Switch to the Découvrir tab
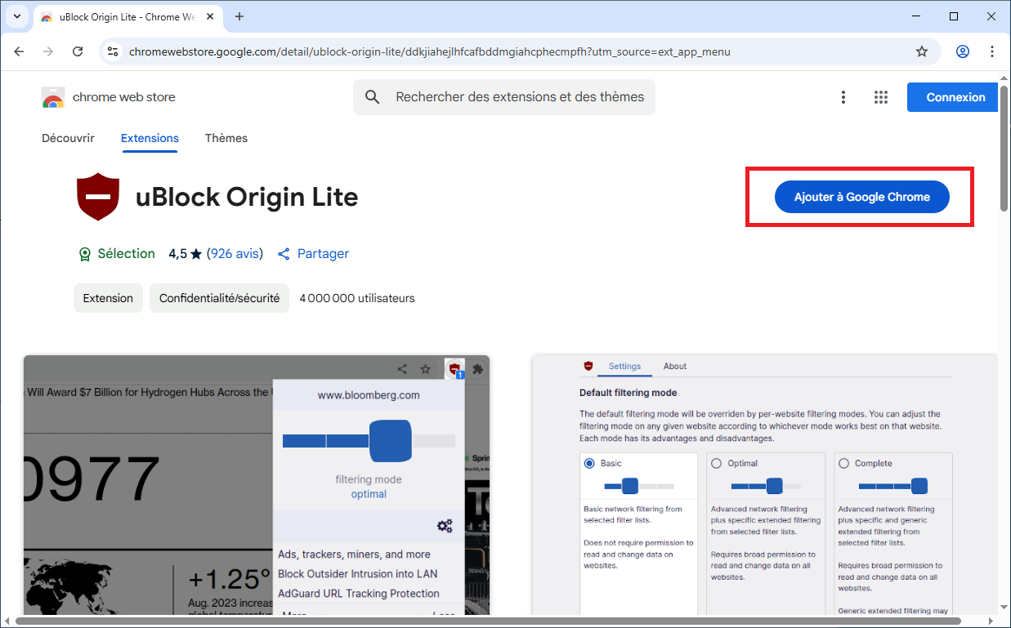The image size is (1011, 628). pos(68,138)
